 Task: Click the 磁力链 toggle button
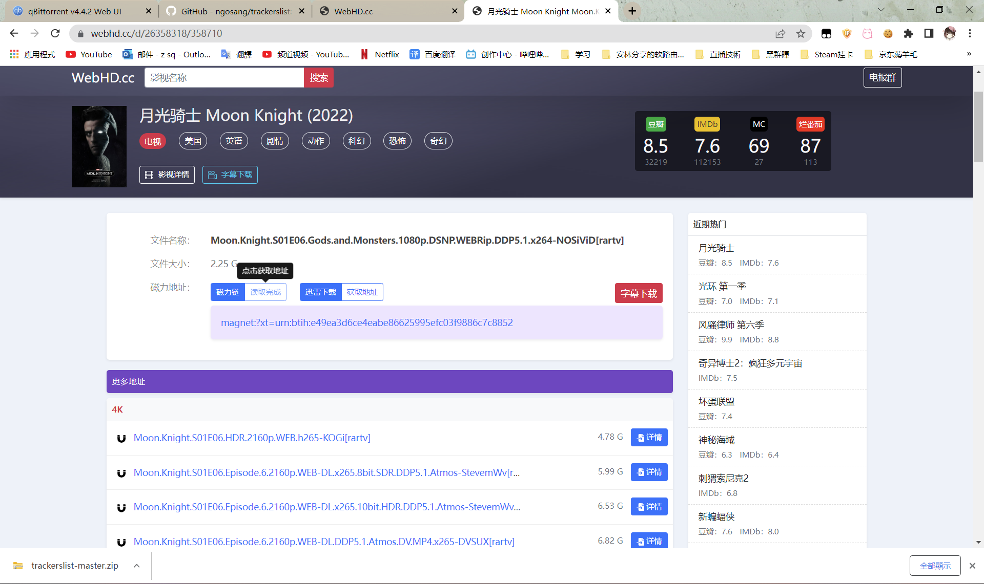coord(228,292)
